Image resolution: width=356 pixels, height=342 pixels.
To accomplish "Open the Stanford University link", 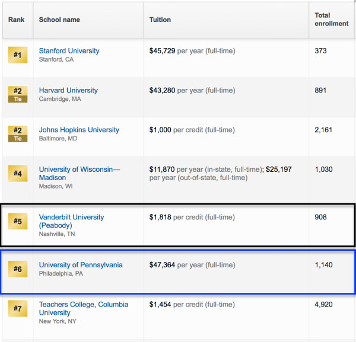I will (69, 51).
